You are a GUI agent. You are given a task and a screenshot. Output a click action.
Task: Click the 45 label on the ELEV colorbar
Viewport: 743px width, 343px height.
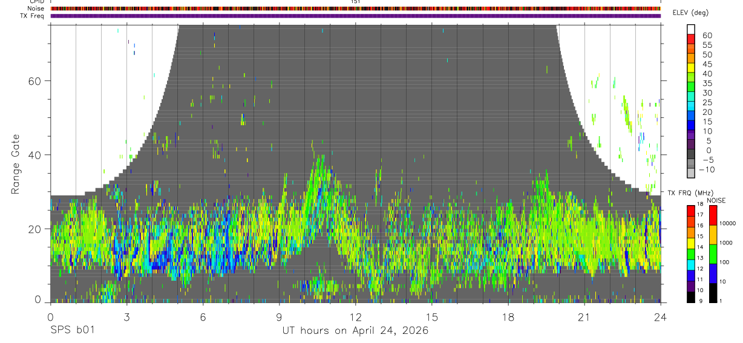coord(707,65)
